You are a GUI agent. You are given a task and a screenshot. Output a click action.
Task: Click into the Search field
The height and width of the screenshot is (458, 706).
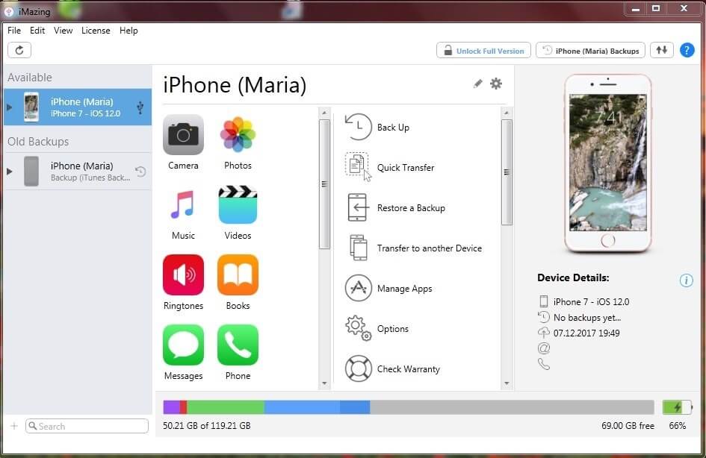87,426
